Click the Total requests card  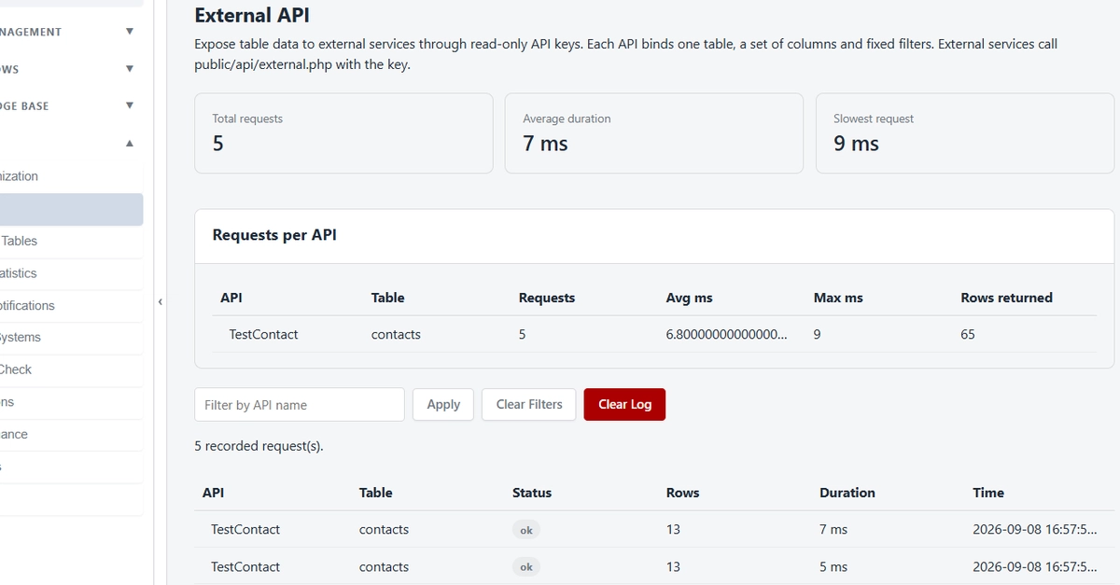click(x=343, y=133)
